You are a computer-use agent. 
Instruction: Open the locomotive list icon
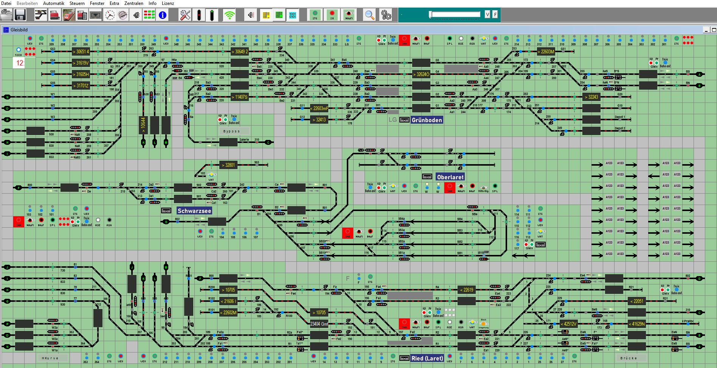click(x=82, y=15)
